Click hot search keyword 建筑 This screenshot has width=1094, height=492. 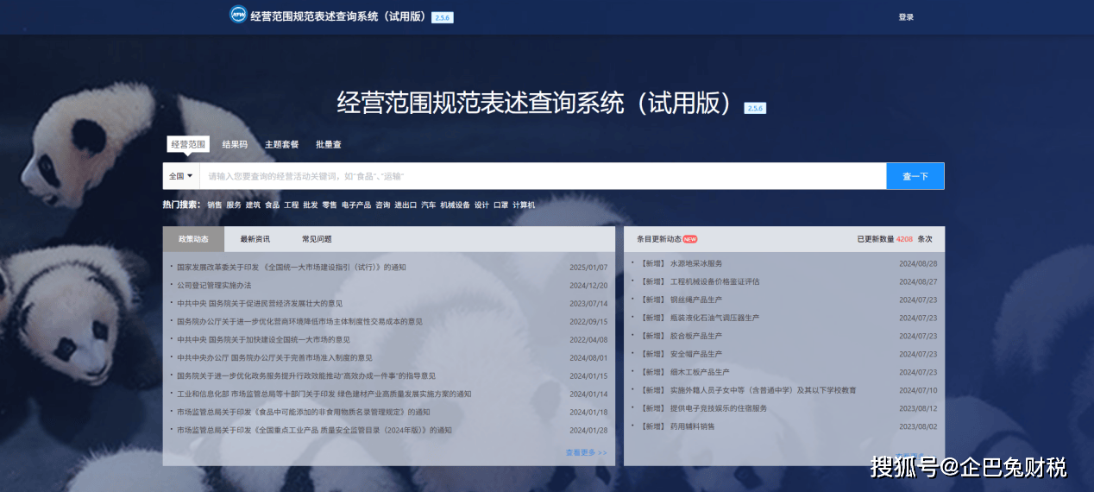click(253, 205)
